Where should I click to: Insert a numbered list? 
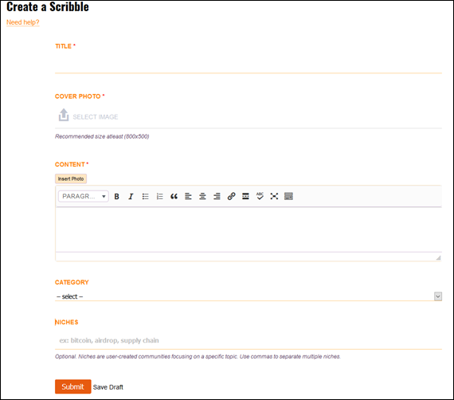159,196
